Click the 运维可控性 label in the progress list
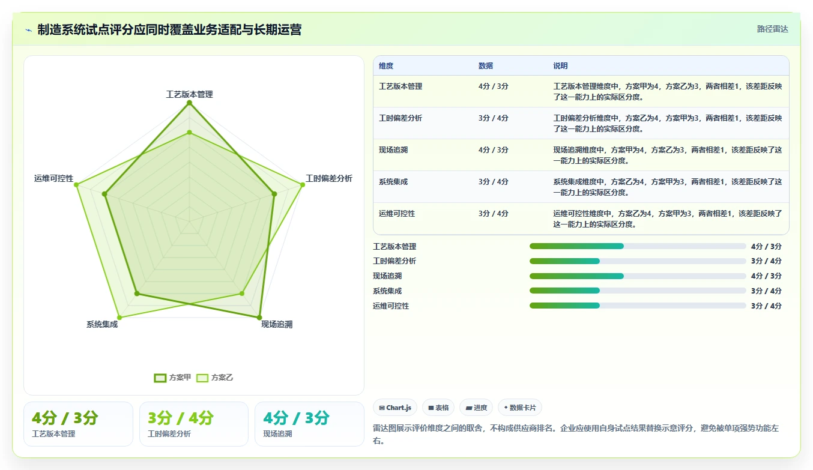Viewport: 813px width, 470px height. [x=391, y=306]
